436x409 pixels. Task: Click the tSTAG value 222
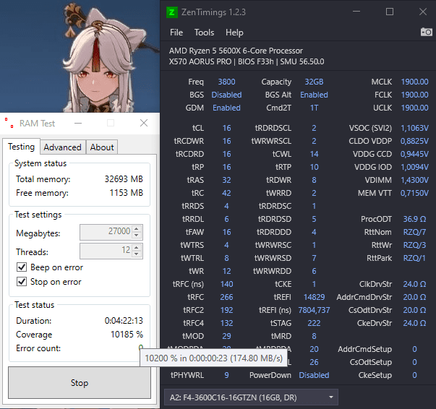tap(314, 323)
